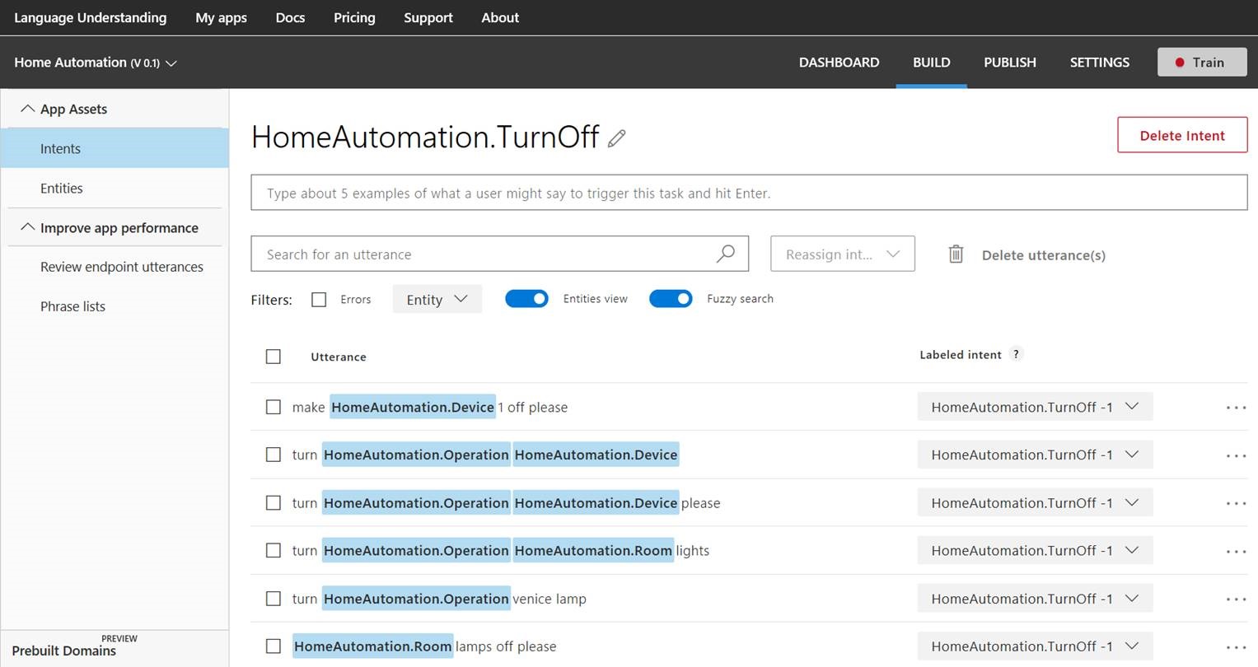Change labeled intent for 'turn Operation Device' row
The image size is (1258, 667).
pos(1035,455)
